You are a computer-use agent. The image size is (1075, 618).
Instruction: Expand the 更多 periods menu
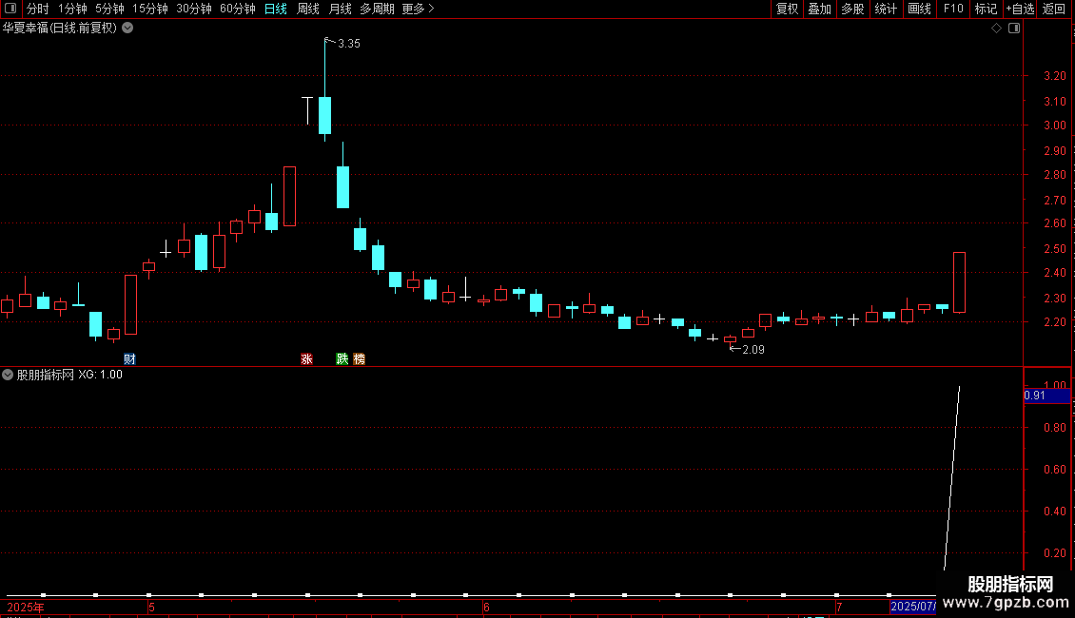[x=418, y=9]
